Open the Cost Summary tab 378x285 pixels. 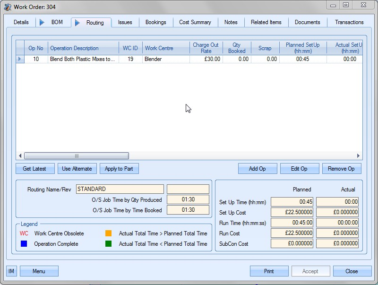(x=195, y=22)
